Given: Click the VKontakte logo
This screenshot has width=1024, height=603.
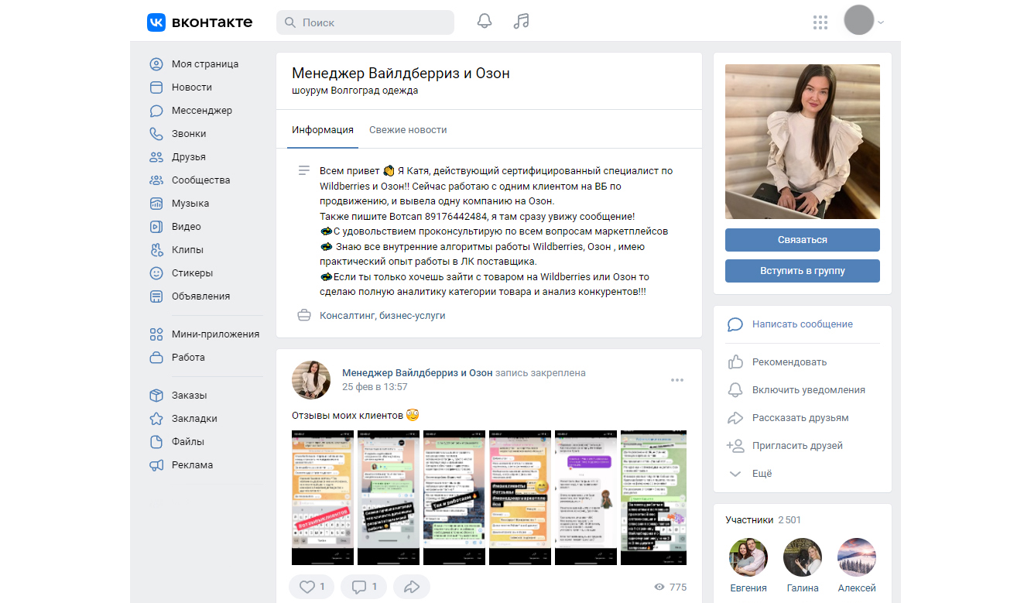Looking at the screenshot, I should (x=200, y=22).
